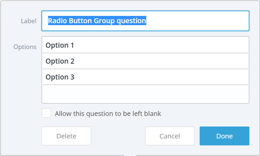Screen dimensions: 260x156
Task: Click blank dialog space between Delete and Cancel
Action: click(x=118, y=136)
